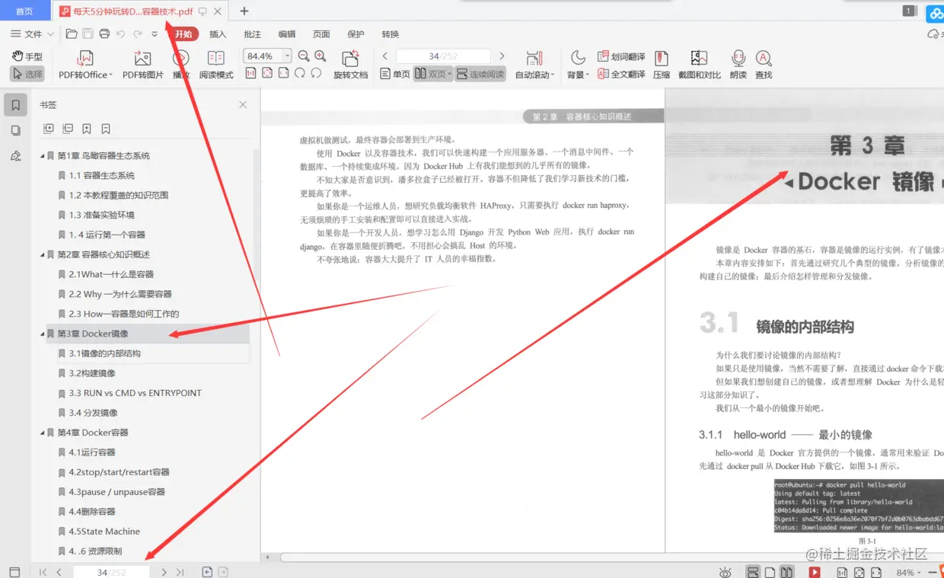The height and width of the screenshot is (578, 944).
Task: Collapse 第3章 Docker镜像 expander
Action: (x=43, y=334)
